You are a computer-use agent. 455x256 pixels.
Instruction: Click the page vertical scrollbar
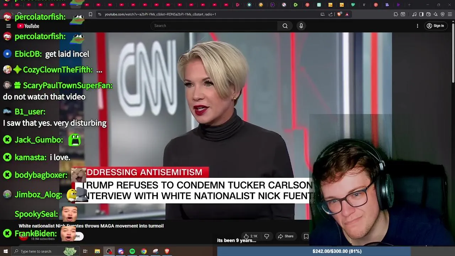pyautogui.click(x=453, y=53)
